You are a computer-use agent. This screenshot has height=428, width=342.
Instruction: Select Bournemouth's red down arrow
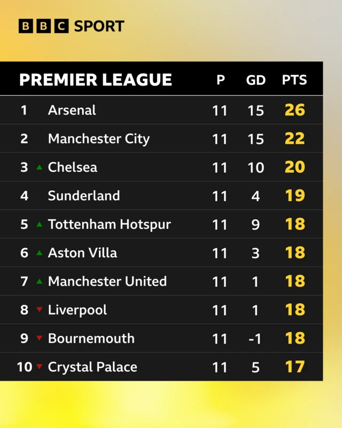pyautogui.click(x=39, y=339)
